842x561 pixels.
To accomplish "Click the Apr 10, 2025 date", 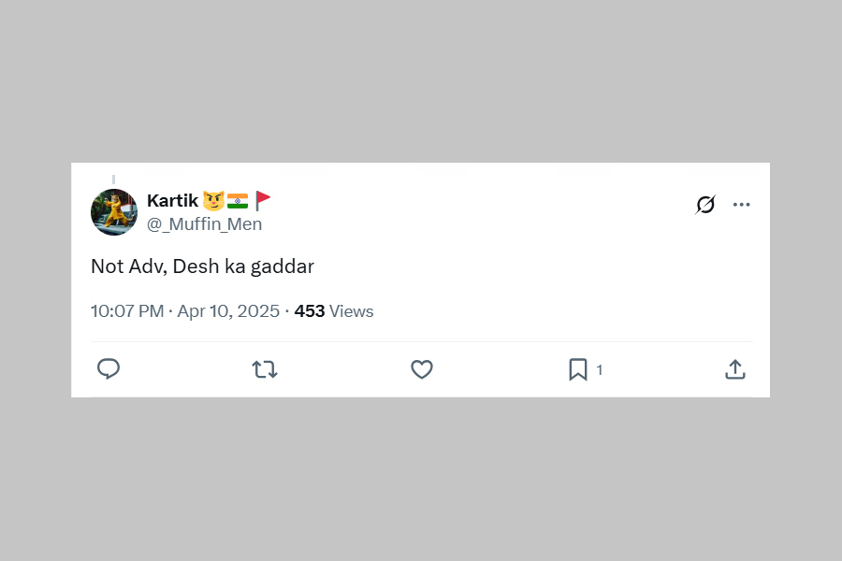I will click(x=228, y=311).
